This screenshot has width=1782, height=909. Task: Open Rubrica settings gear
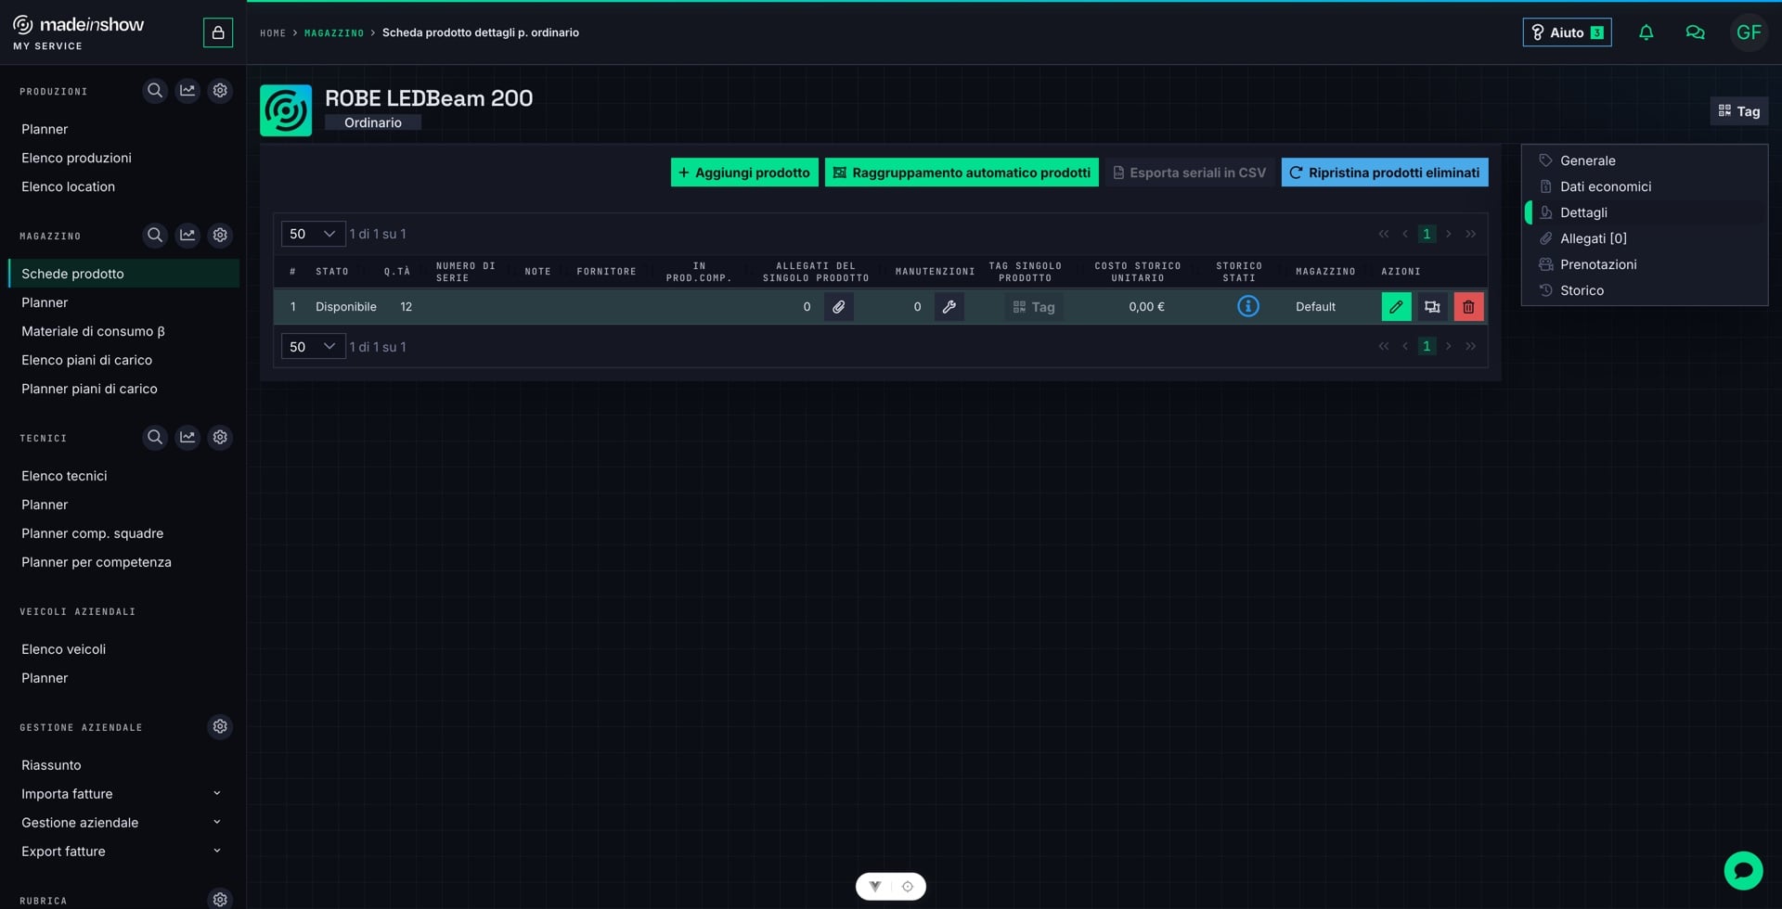point(220,899)
